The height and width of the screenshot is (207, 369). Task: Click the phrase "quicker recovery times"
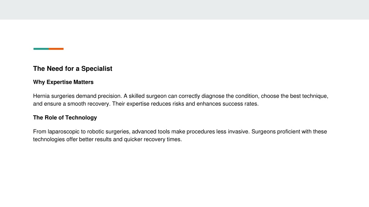tap(152, 139)
